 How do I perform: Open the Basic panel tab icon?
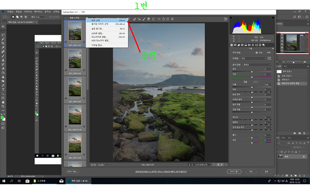click(x=231, y=45)
